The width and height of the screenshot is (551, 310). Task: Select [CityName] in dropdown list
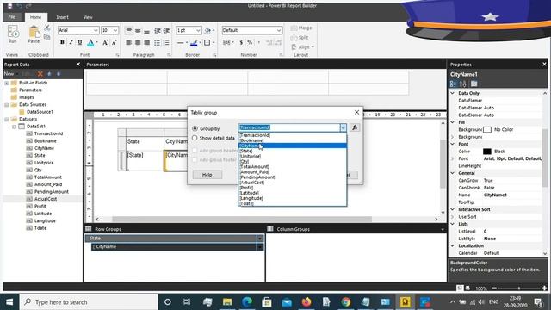(293, 146)
